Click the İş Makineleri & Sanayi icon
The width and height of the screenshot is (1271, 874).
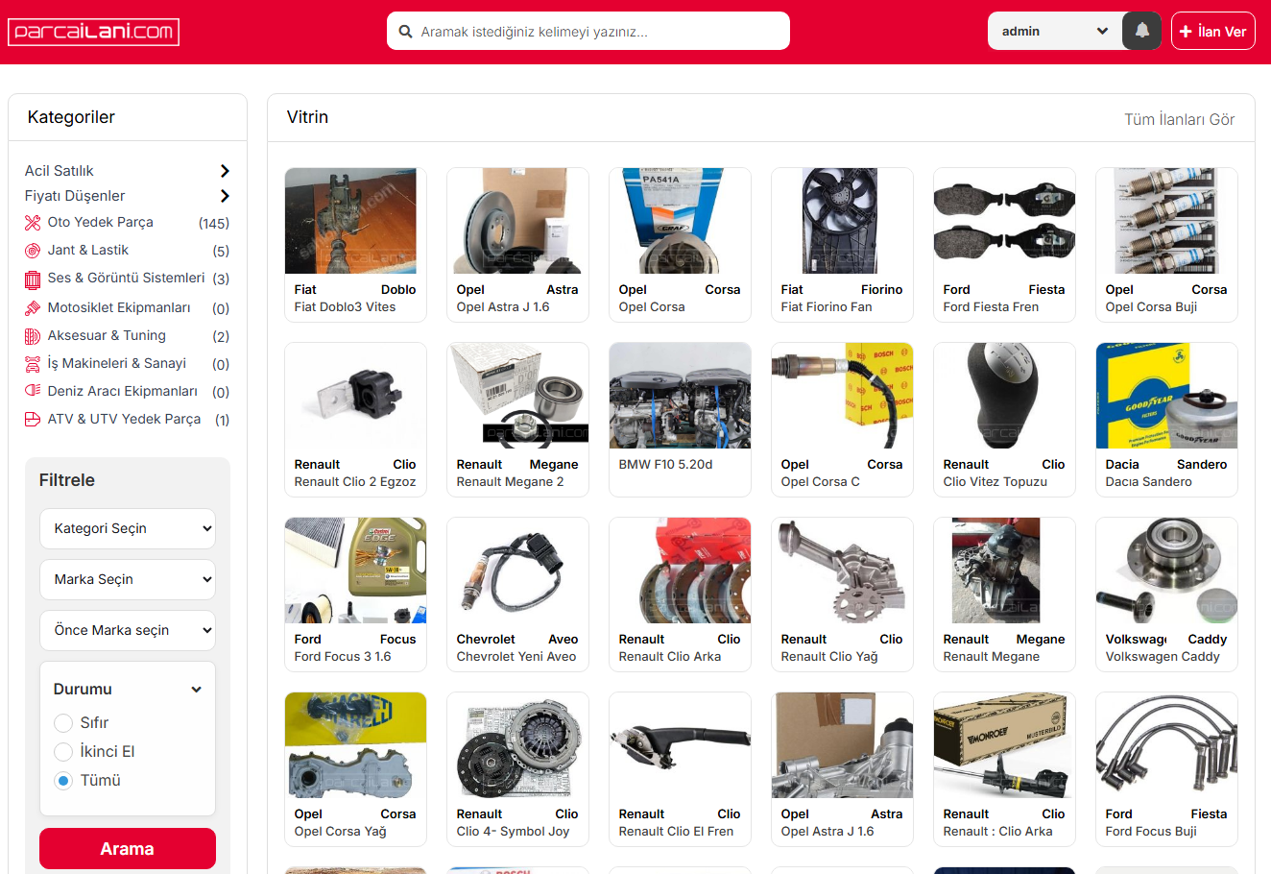(x=33, y=364)
